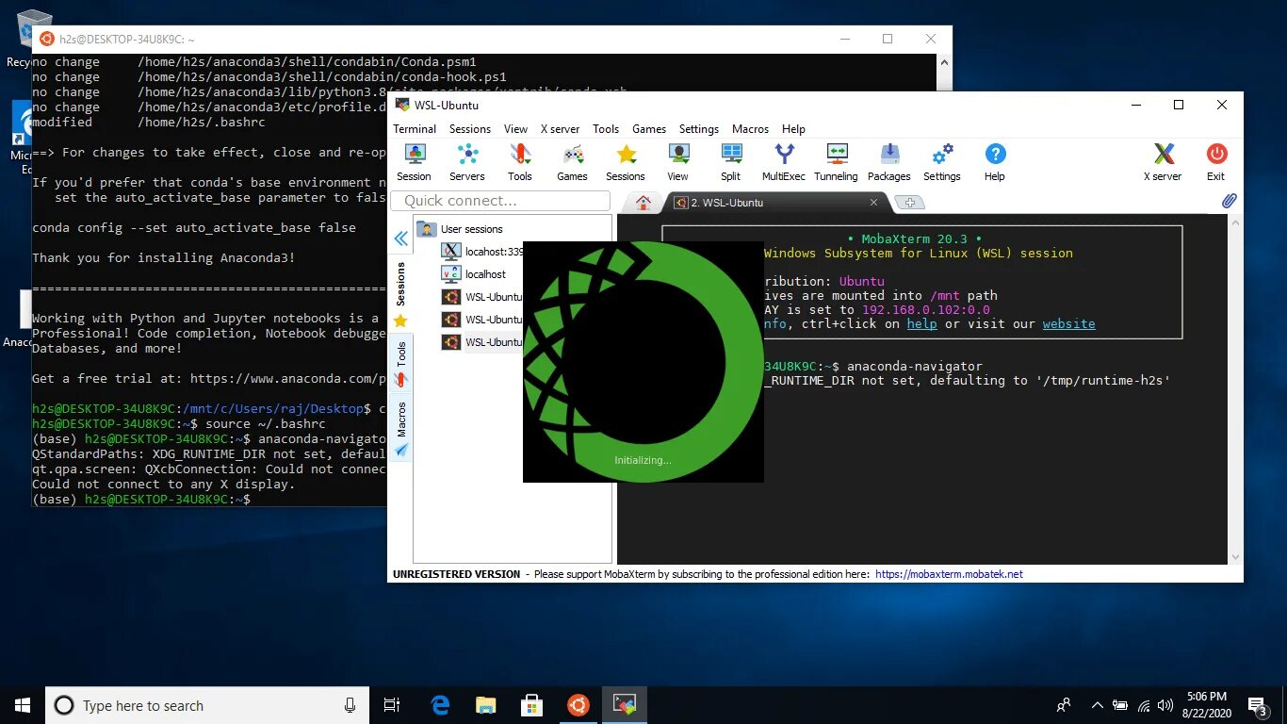1287x724 pixels.
Task: Select the Split toolbar icon
Action: point(731,162)
